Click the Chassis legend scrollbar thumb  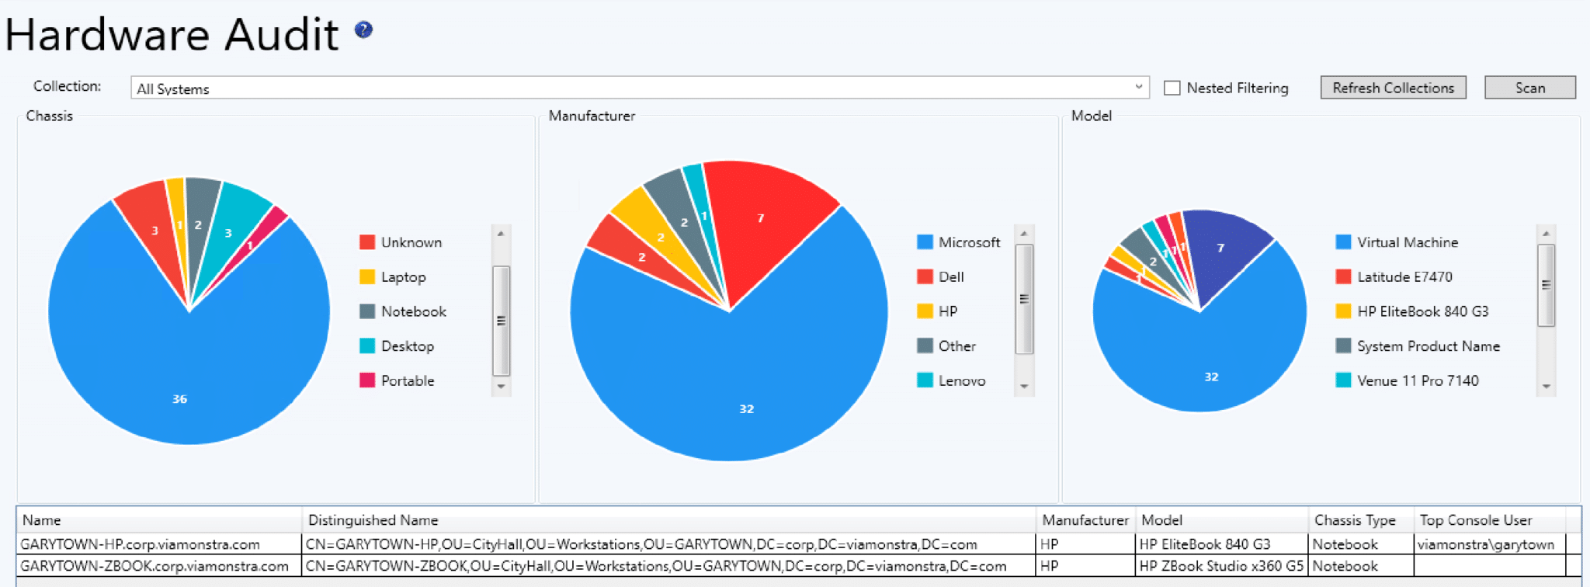tap(501, 320)
